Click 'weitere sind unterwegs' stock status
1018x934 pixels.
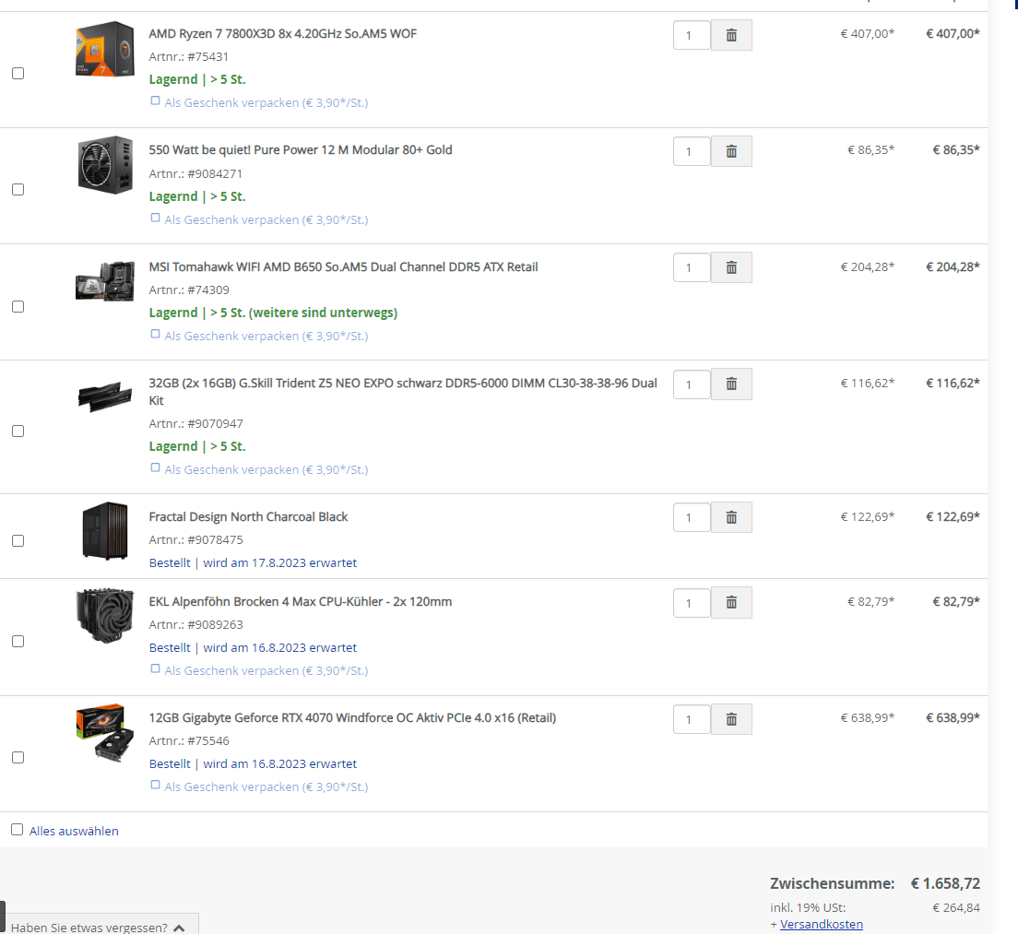[324, 313]
